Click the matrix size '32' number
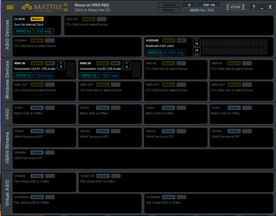The height and width of the screenshot is (216, 276). point(65,5)
